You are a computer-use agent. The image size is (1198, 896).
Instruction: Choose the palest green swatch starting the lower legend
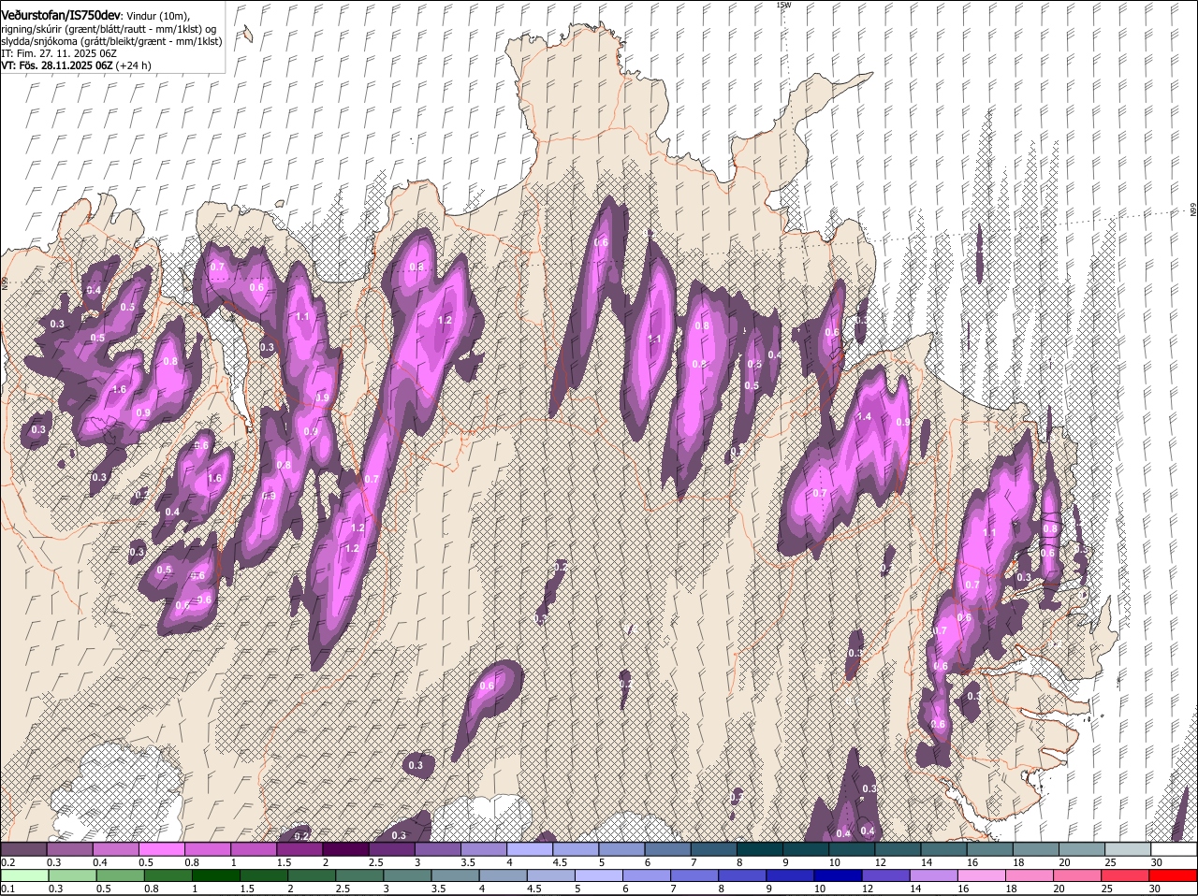[23, 875]
